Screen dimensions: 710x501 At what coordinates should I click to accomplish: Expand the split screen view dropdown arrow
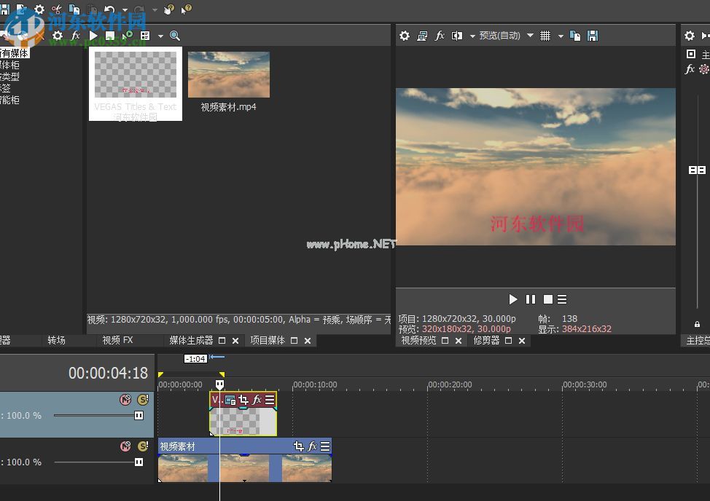472,36
